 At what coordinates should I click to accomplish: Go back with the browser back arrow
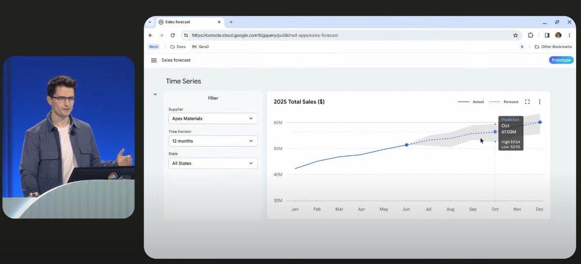coord(151,35)
